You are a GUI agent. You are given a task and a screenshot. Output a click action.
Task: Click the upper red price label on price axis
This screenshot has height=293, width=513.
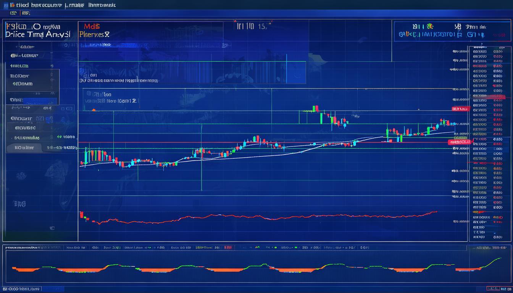point(460,109)
